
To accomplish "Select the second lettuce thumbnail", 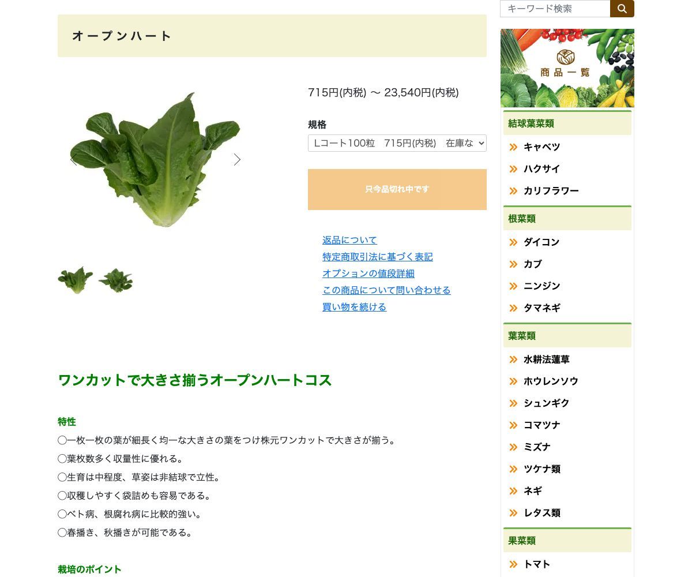I will [x=115, y=280].
